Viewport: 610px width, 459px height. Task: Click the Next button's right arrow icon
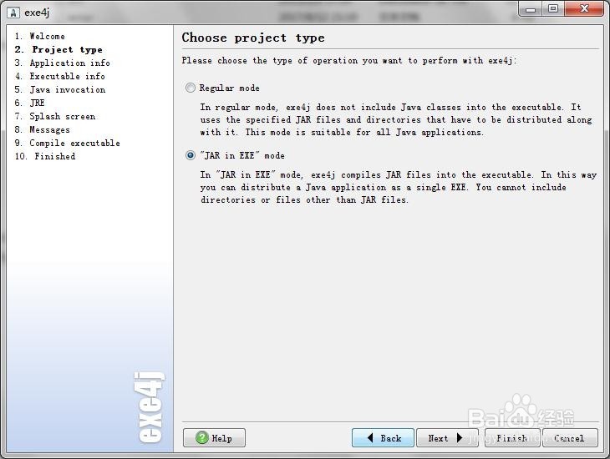[x=460, y=437]
